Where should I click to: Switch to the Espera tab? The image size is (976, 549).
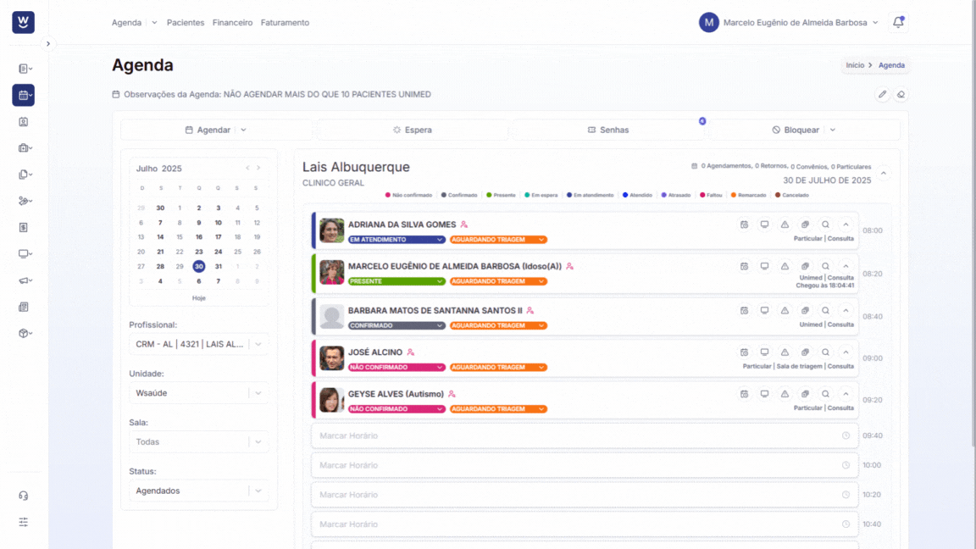pos(412,130)
